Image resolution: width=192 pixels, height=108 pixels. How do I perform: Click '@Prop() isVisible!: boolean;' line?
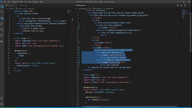pyautogui.click(x=100, y=92)
